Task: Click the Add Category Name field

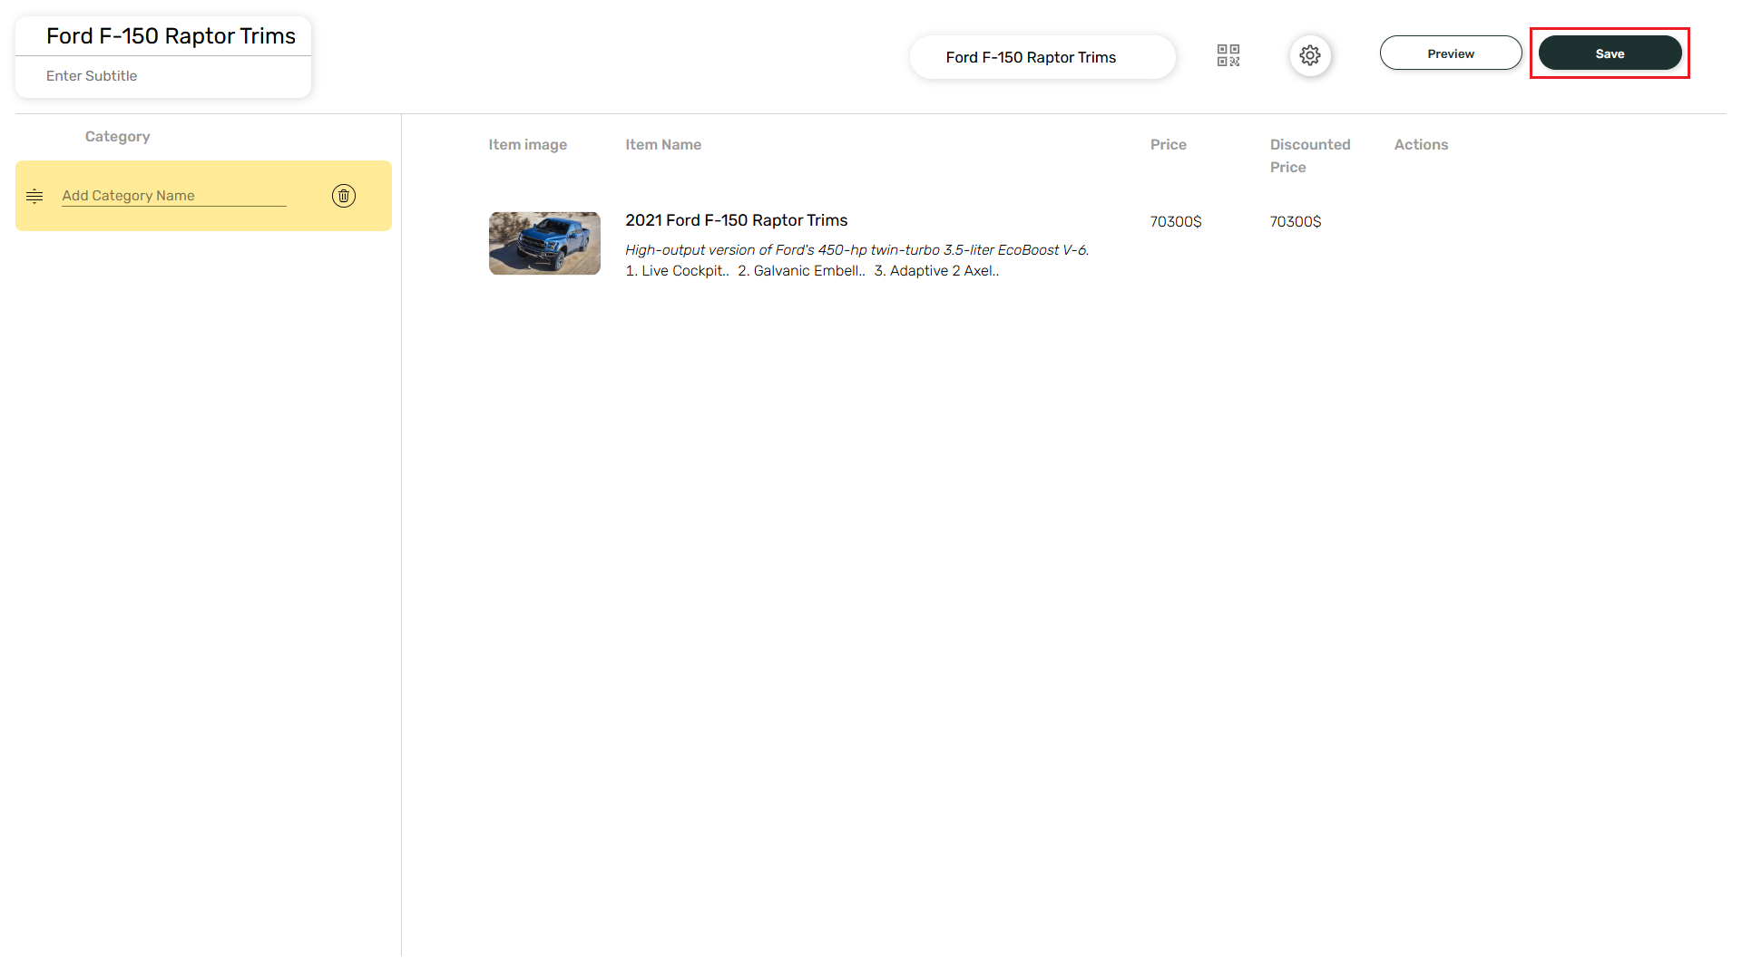Action: point(173,196)
